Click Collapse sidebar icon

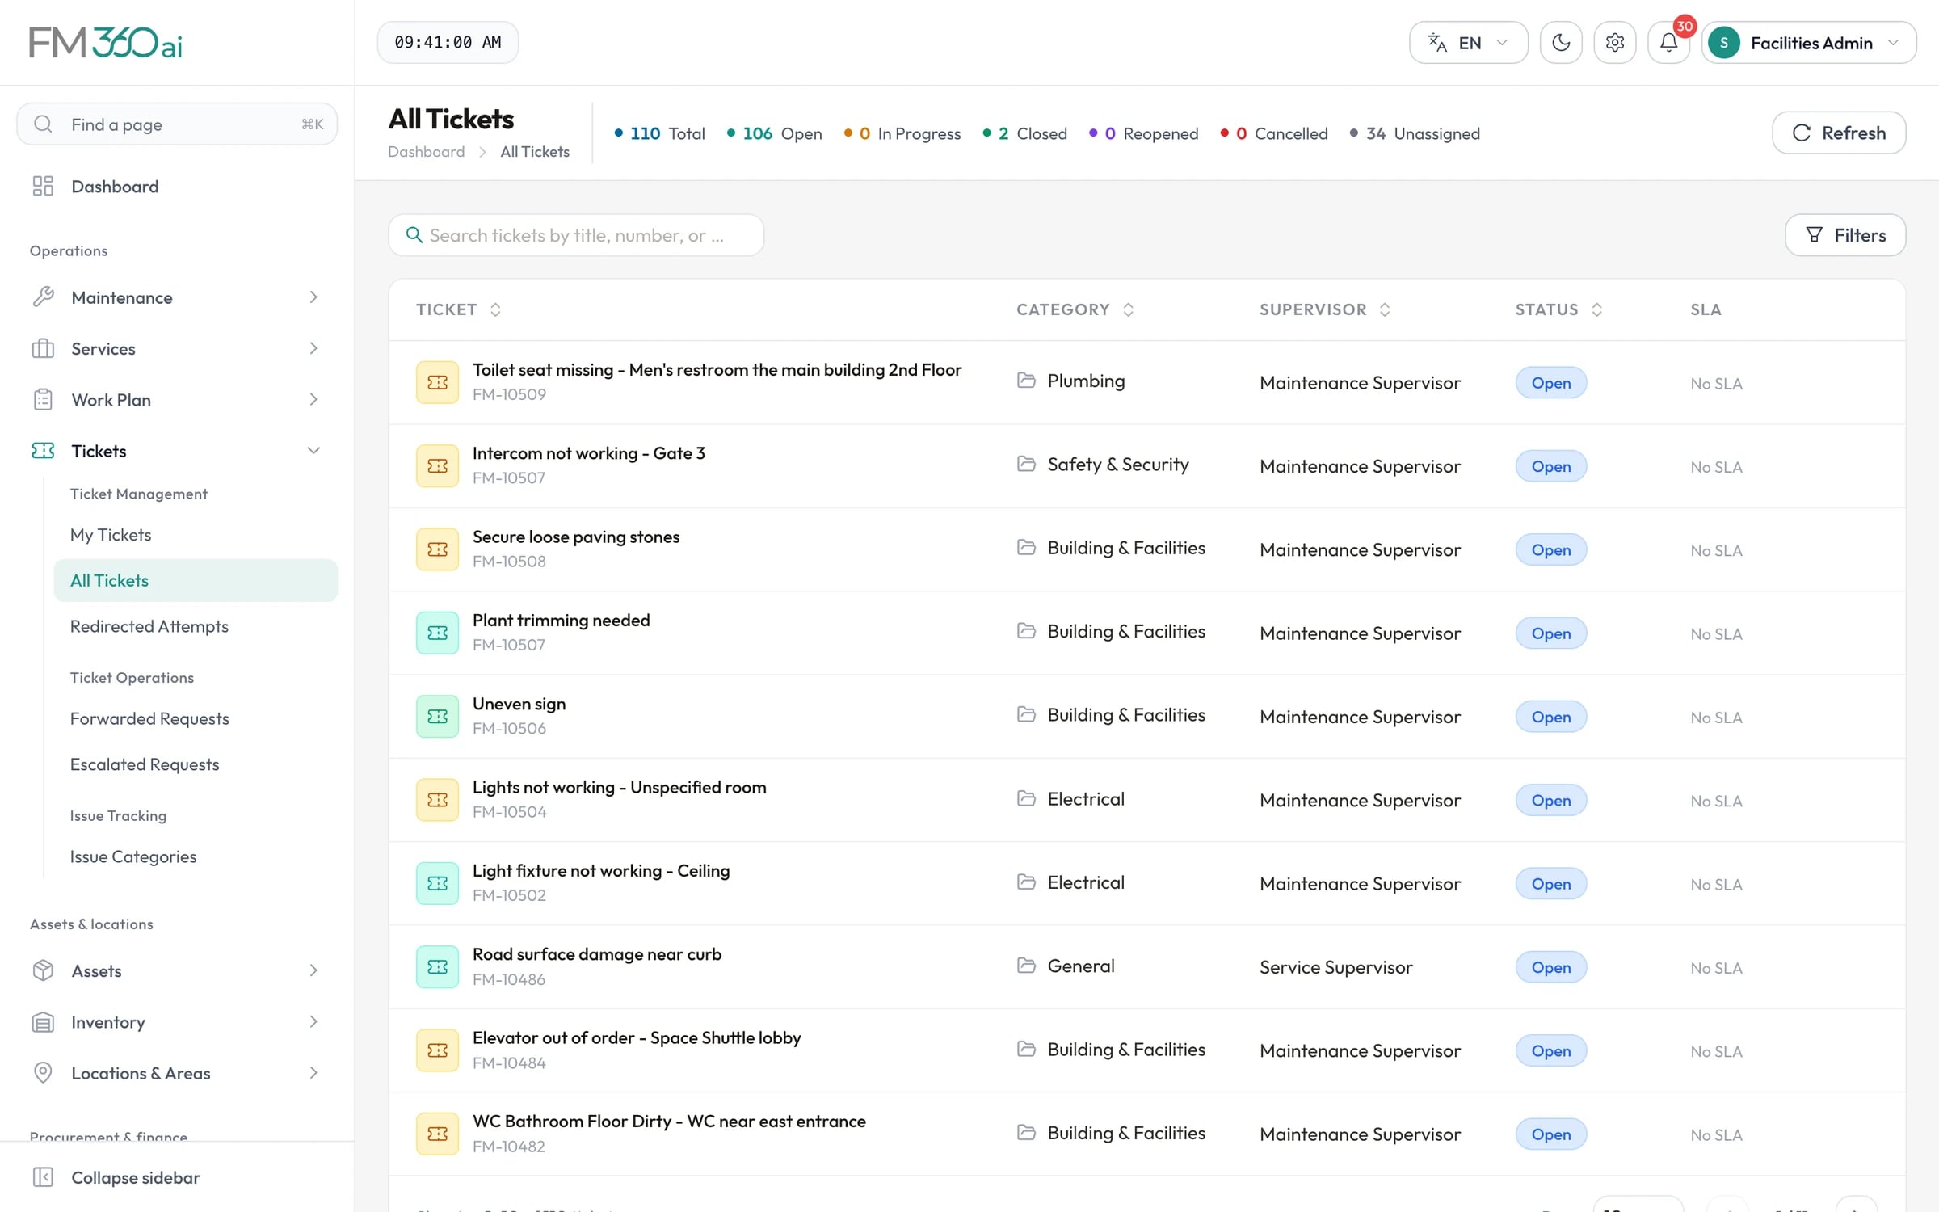tap(43, 1177)
